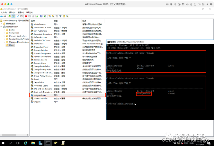Create new group toolbar icon
The width and height of the screenshot is (214, 146).
[x=53, y=16]
